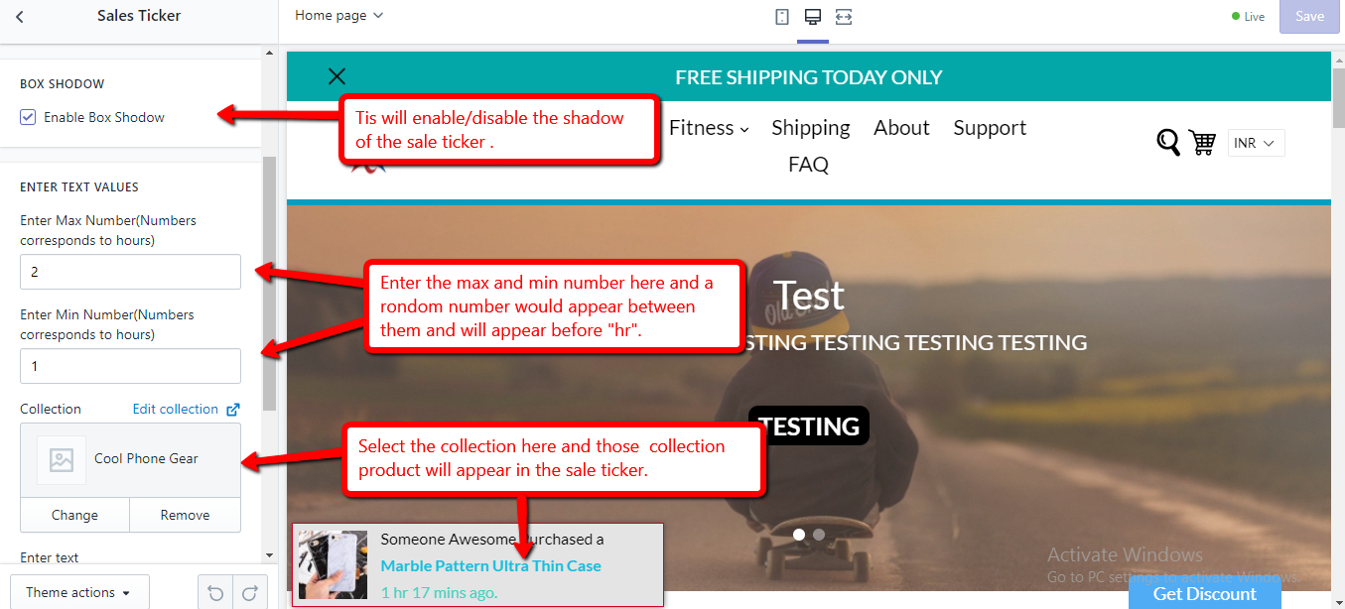Open the store search magnifier icon

coord(1168,143)
